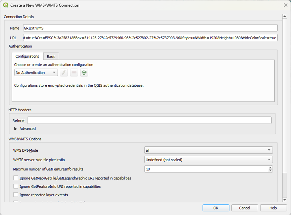Enable Ignore GetFeatureInfo URI reported in capabilities
The image size is (291, 215).
tap(16, 186)
